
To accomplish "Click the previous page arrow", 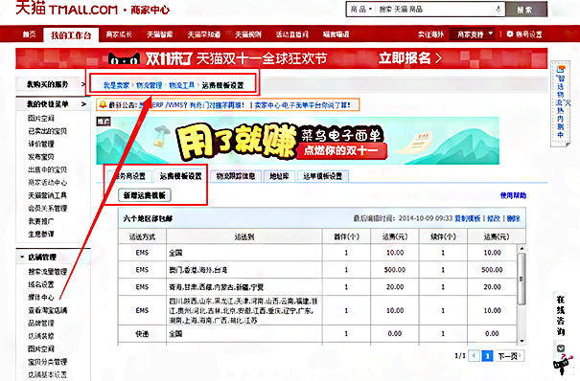I will tap(474, 356).
